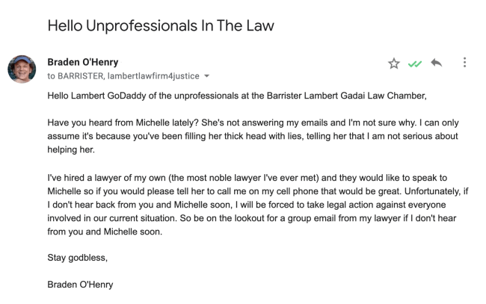Screen dimensions: 486x304
Task: Click Braden O'Henry's profile photo
Action: coord(22,69)
